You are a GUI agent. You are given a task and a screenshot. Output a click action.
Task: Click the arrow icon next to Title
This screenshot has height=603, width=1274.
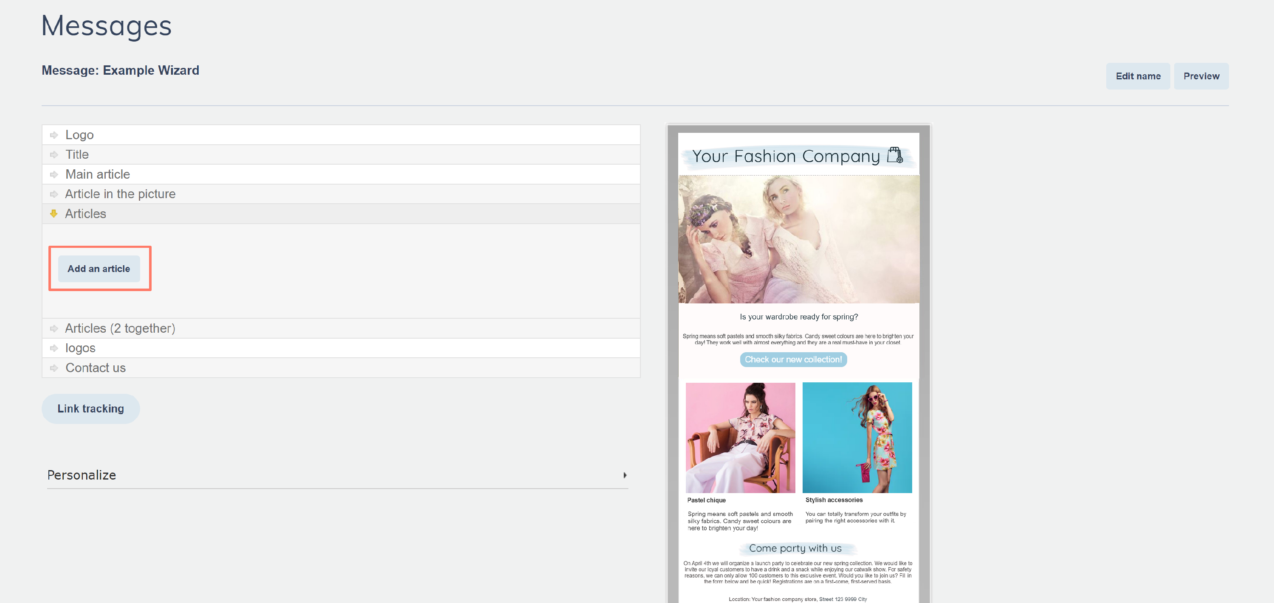click(x=54, y=155)
